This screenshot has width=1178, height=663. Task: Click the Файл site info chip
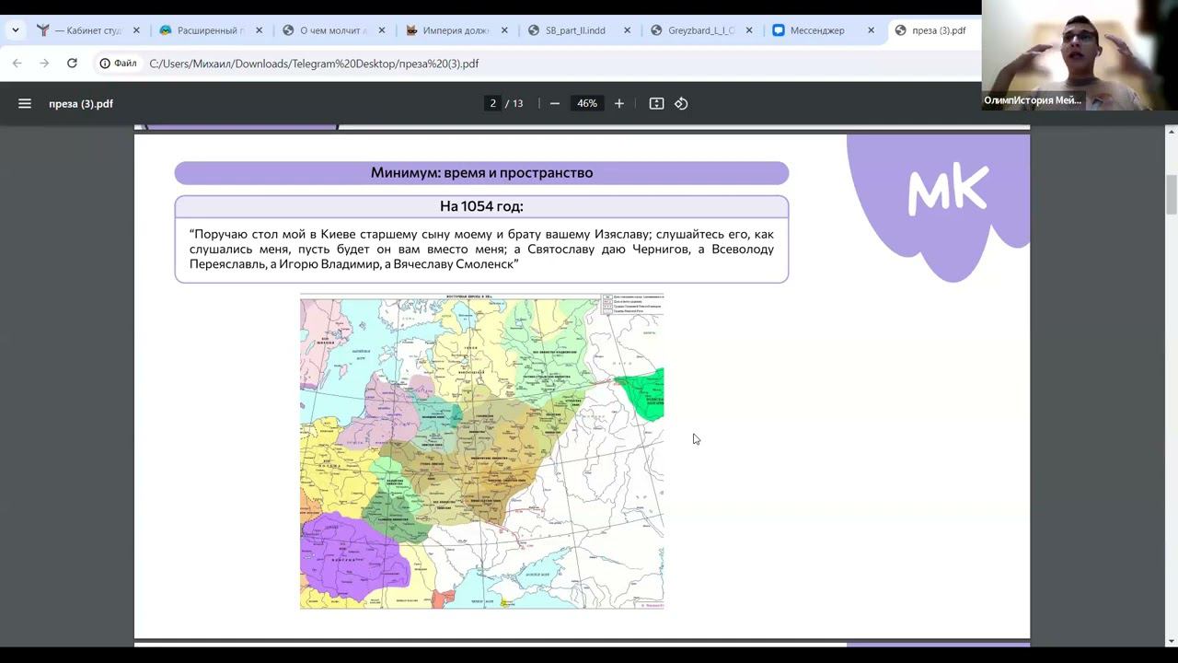coord(118,64)
